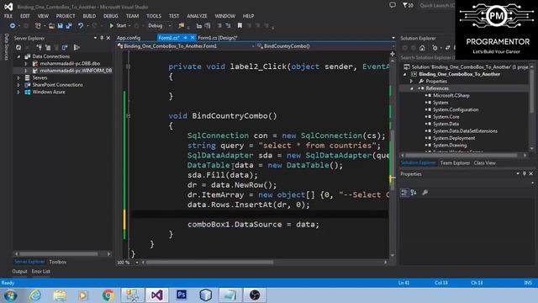Switch to the Class View tab
Viewport: 538px width, 303px height.
484,162
